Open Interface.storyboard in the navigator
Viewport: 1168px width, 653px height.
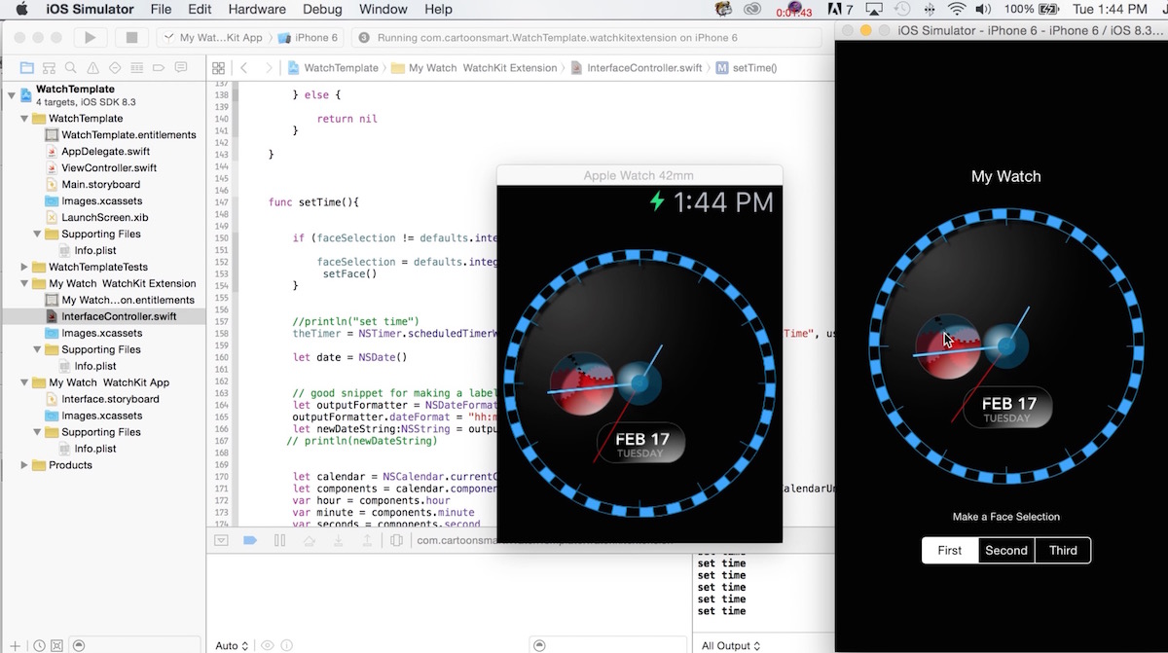tap(110, 399)
